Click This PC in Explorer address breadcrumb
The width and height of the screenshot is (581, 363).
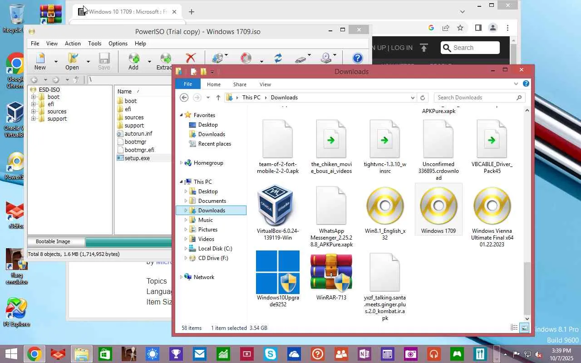click(x=251, y=98)
